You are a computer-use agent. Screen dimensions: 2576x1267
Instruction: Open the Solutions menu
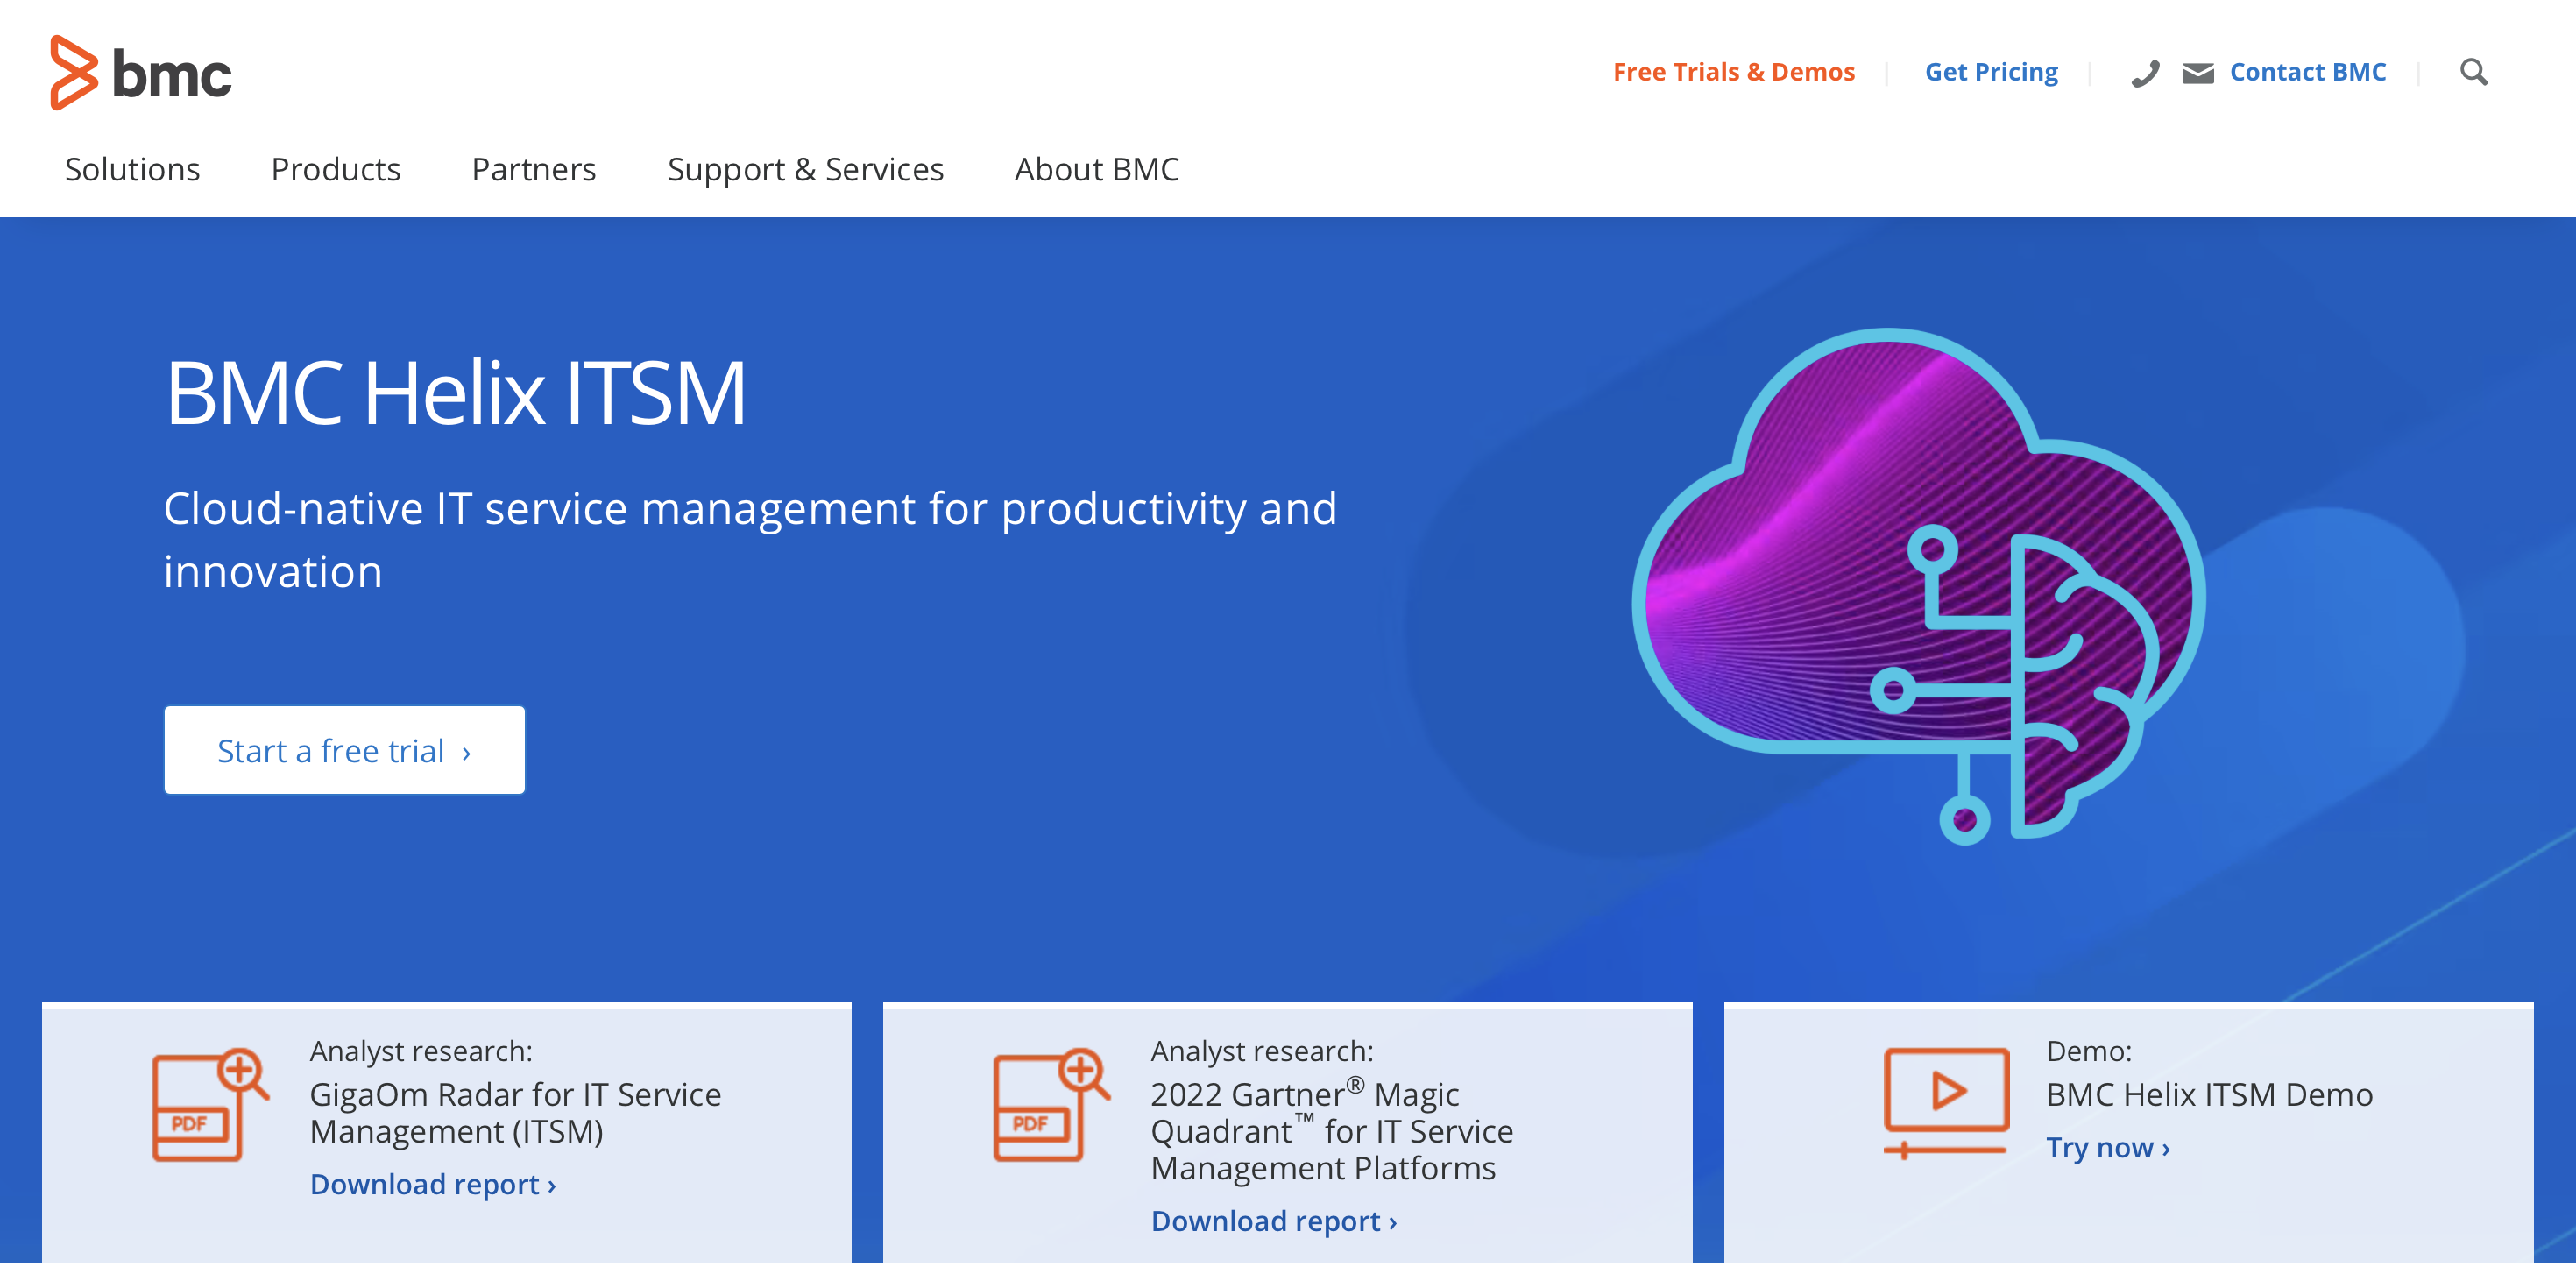tap(132, 169)
